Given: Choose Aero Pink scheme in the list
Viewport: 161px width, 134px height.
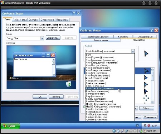Looking at the screenshot, I should pyautogui.click(x=110, y=73).
